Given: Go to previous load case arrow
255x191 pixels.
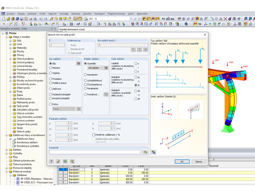Looking at the screenshot, I should coord(135,19).
